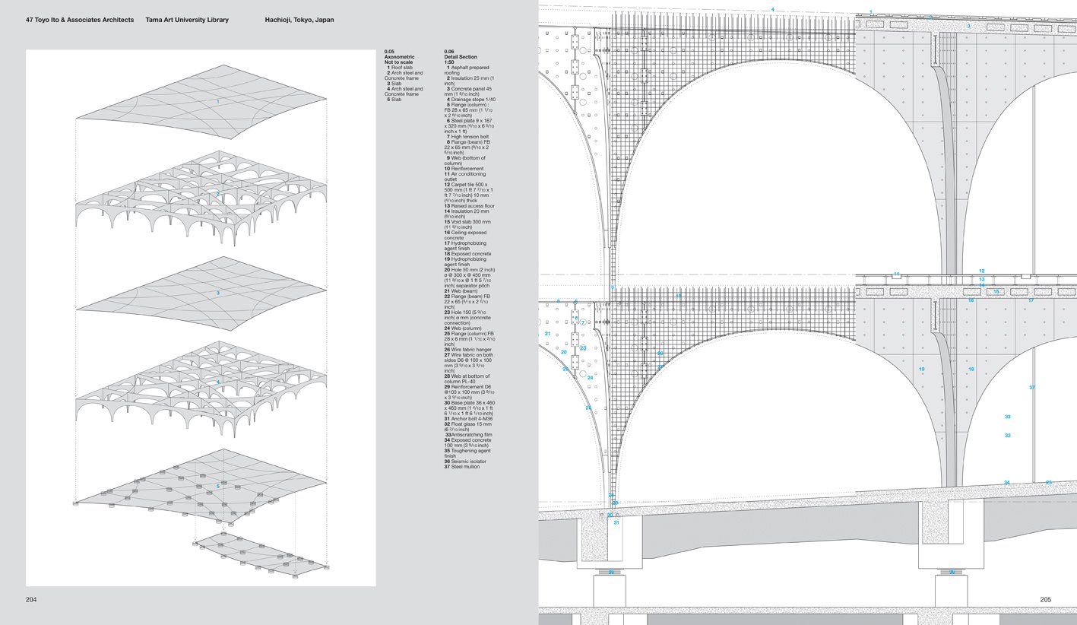Viewport: 1077px width, 625px height.
Task: Click blue callout 32 in the section drawing
Action: [x=1007, y=436]
